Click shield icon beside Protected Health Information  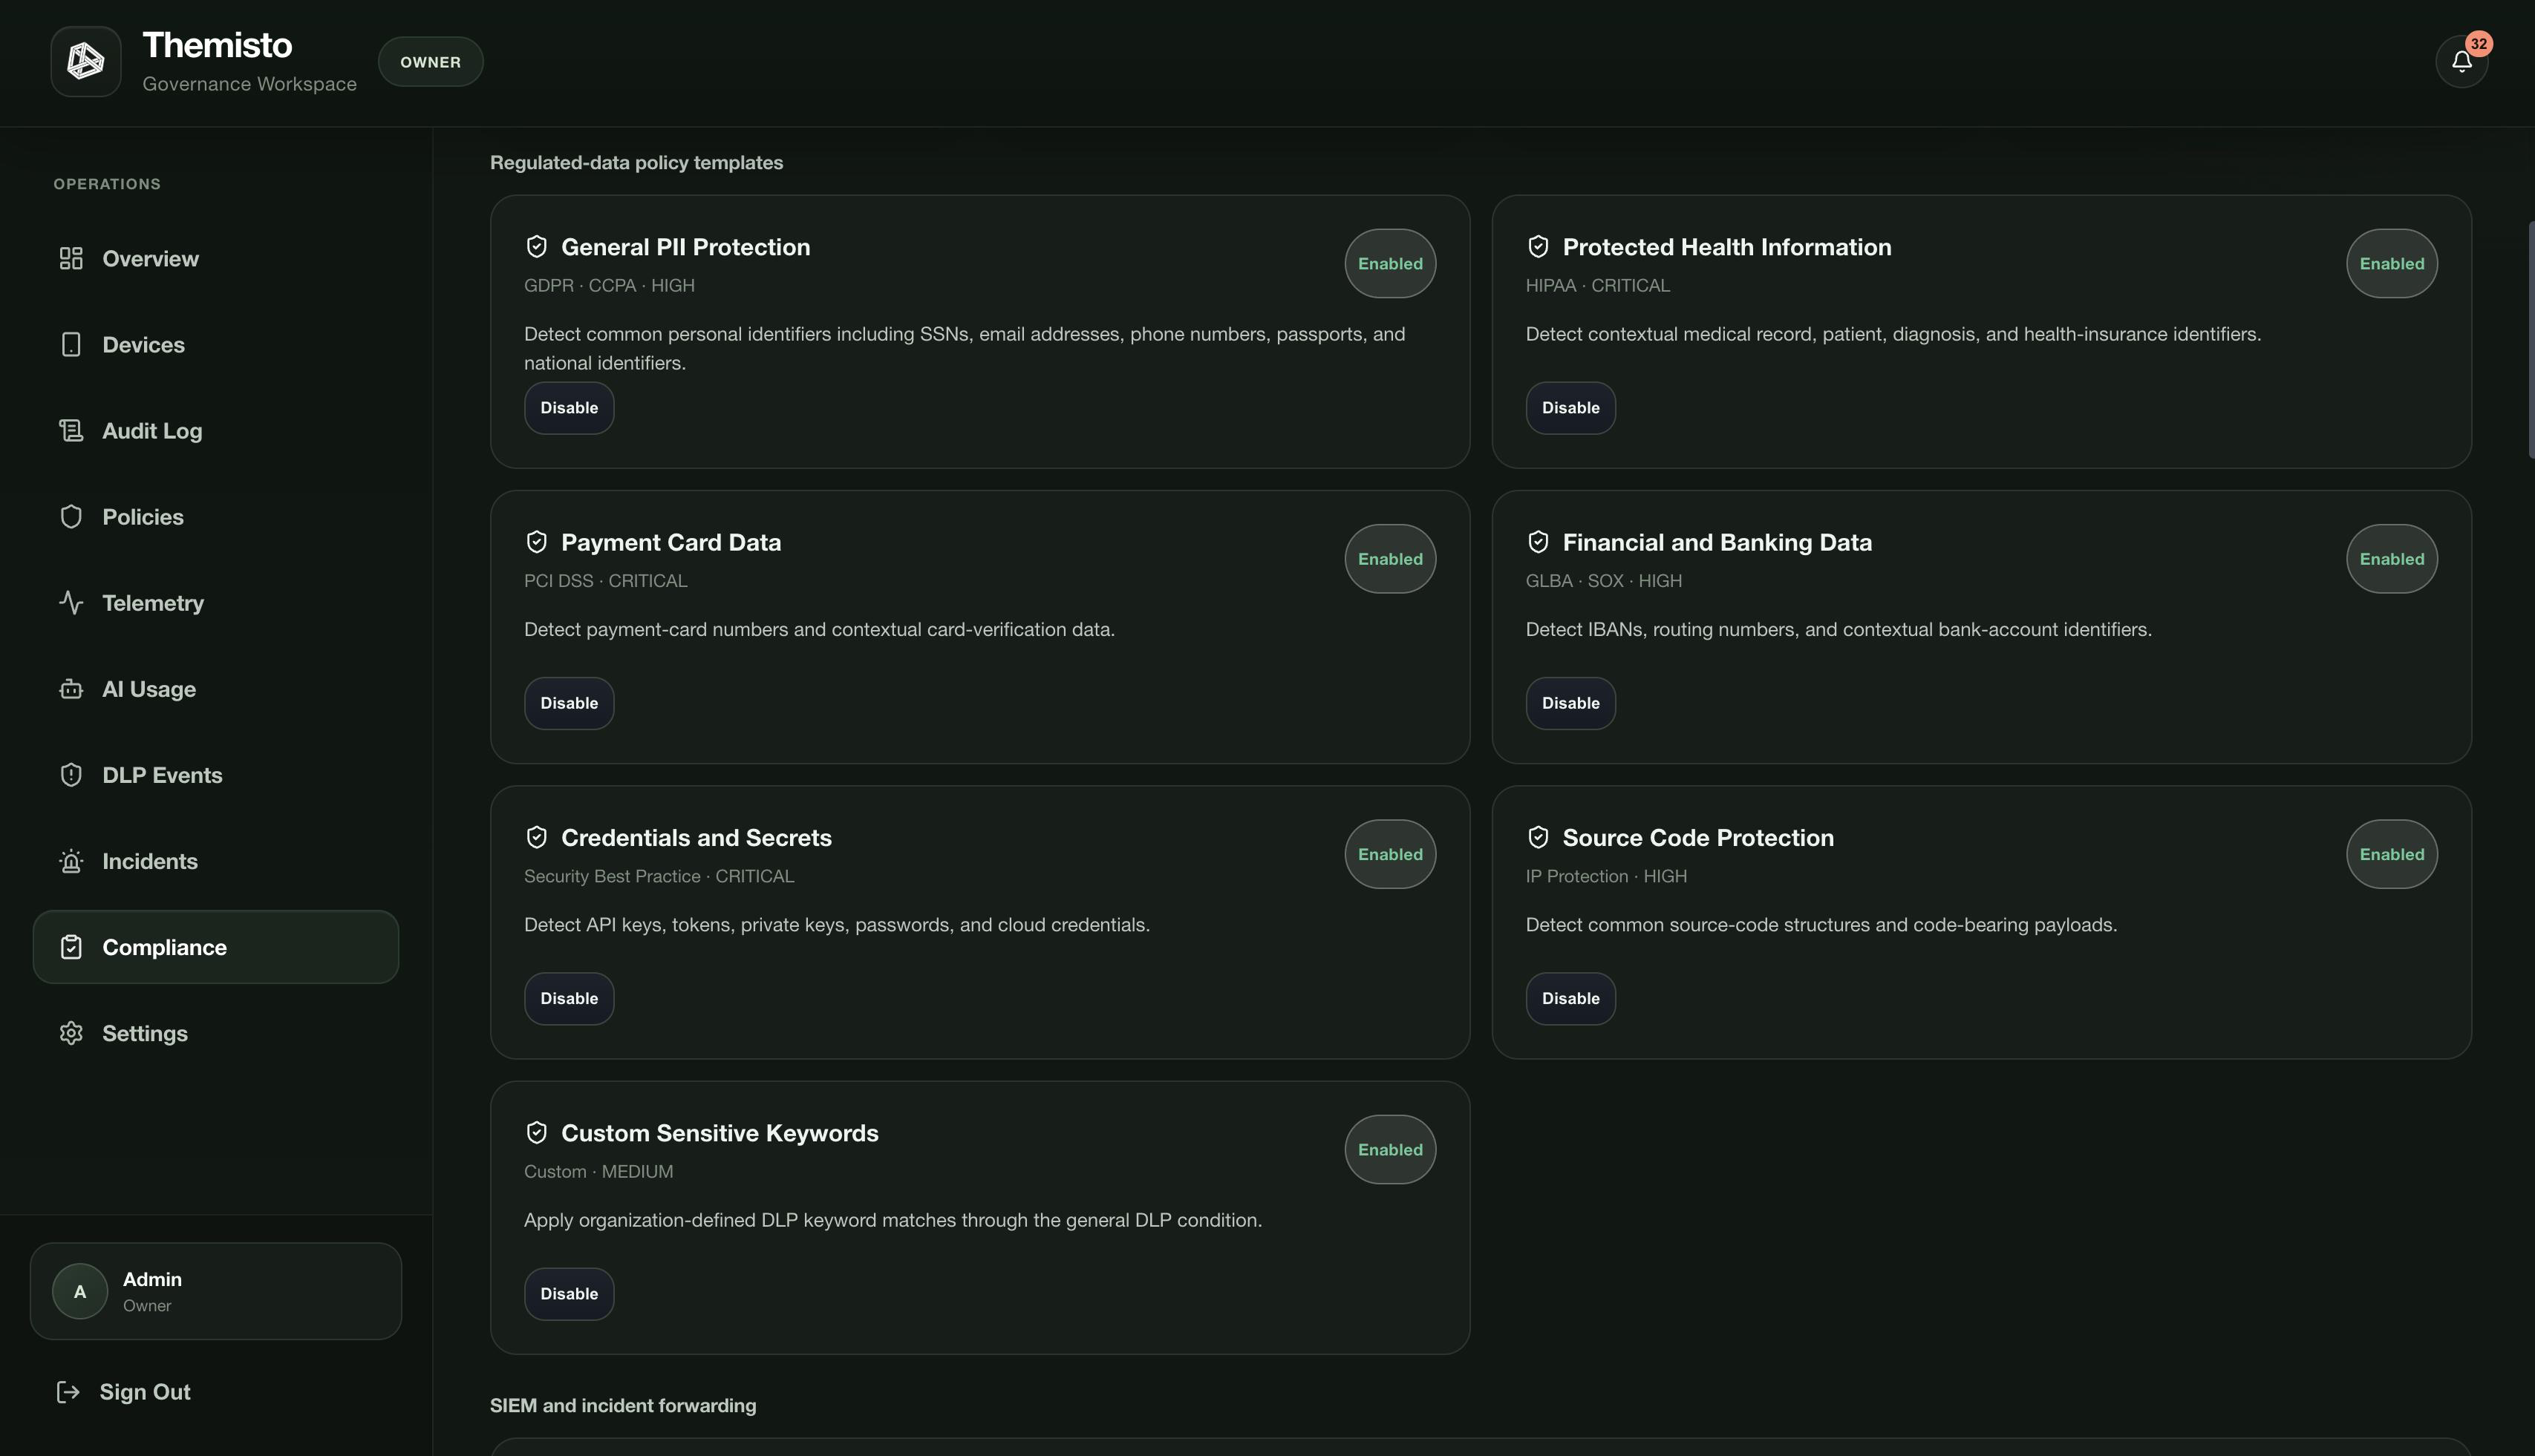[x=1539, y=246]
